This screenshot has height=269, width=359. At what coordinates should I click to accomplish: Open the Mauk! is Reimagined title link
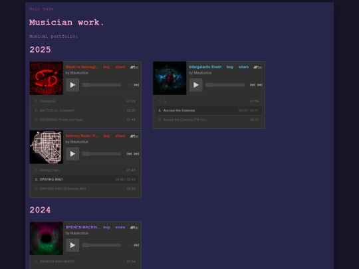pyautogui.click(x=82, y=67)
